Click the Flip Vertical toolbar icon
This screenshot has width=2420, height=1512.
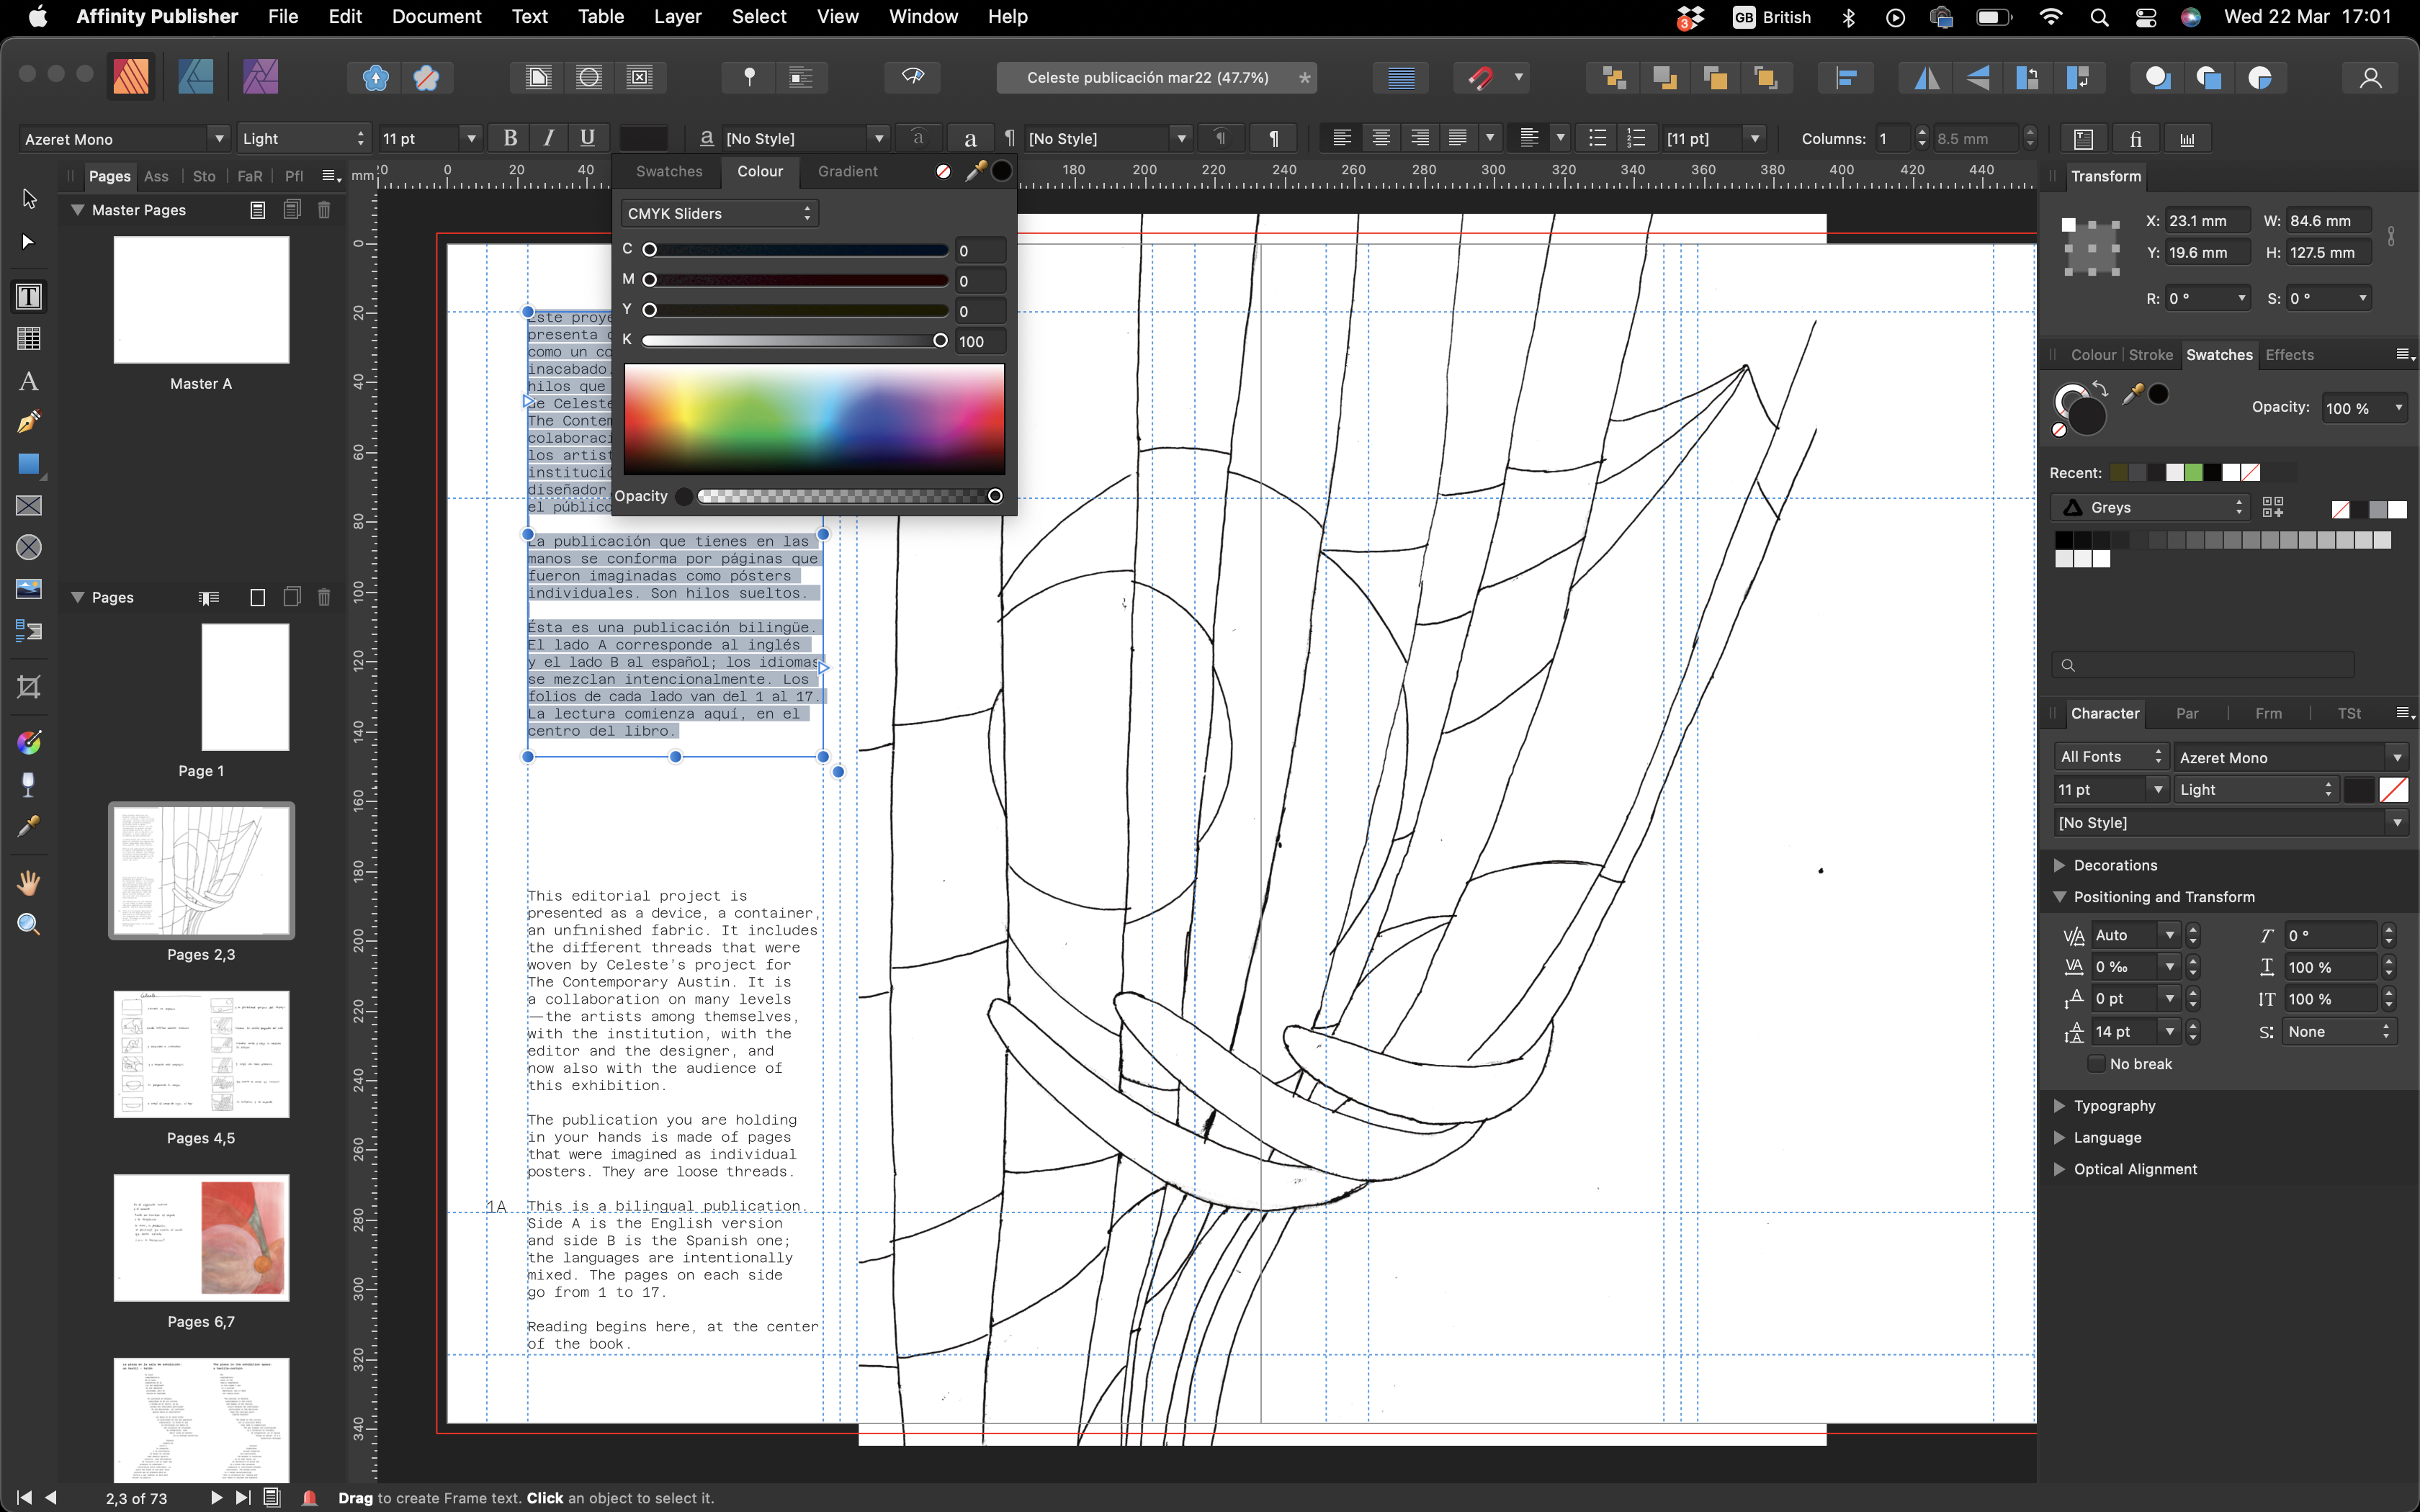pyautogui.click(x=1977, y=78)
